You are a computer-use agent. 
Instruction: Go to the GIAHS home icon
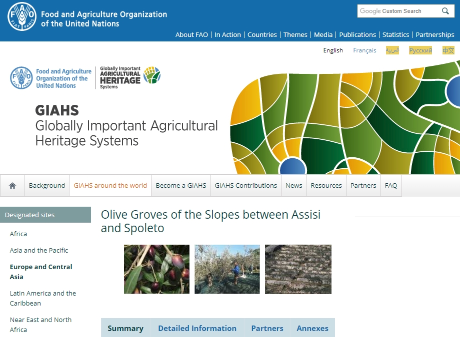tap(12, 186)
